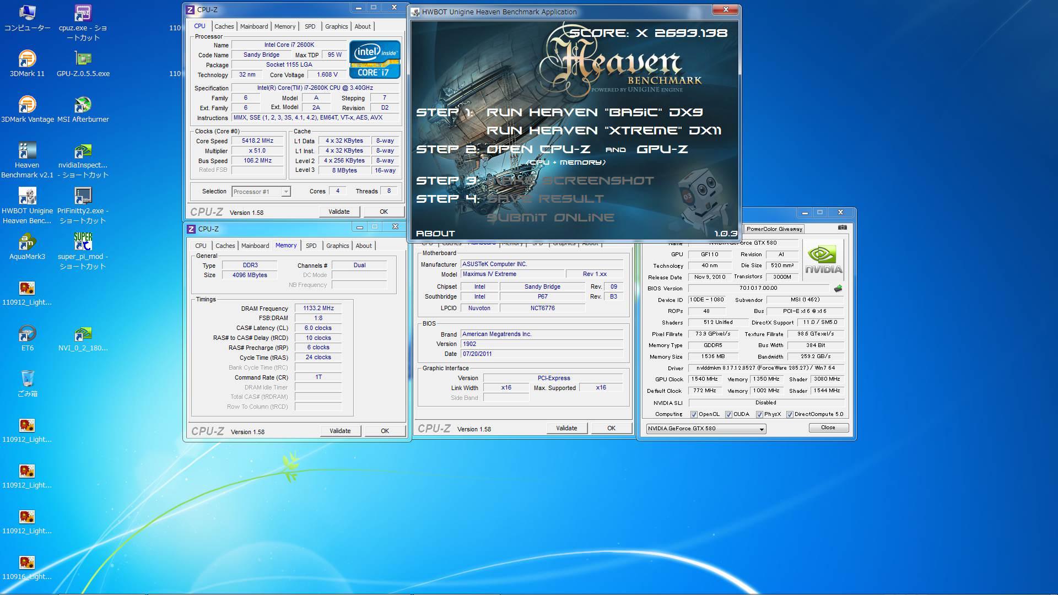The image size is (1058, 595).
Task: Select Heaven Benchmark v2.1 desktop icon
Action: pos(27,160)
